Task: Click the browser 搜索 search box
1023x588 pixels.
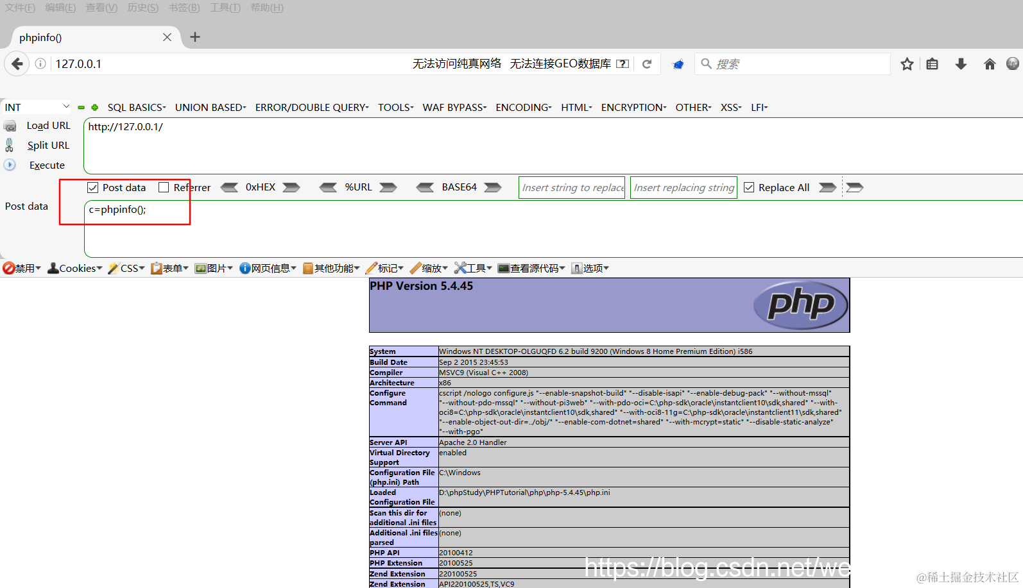Action: click(793, 63)
